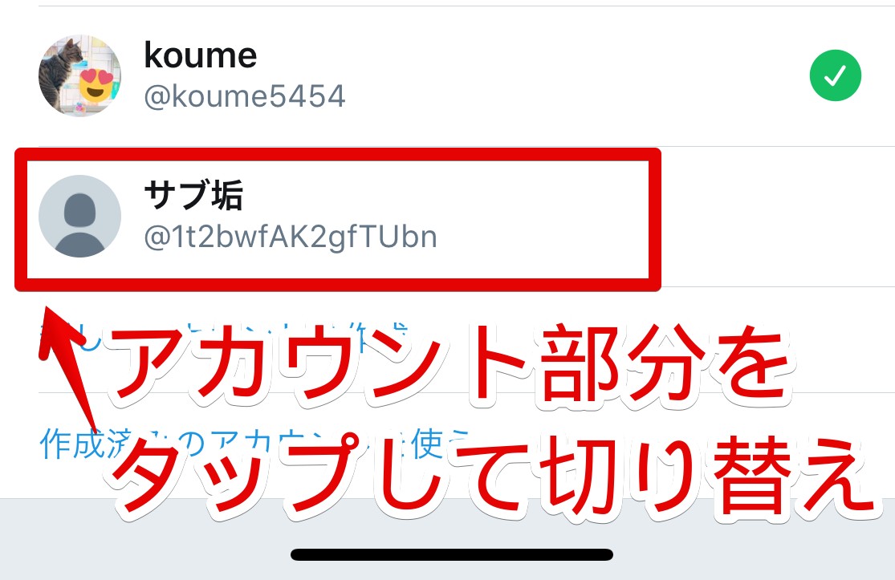The height and width of the screenshot is (580, 895).
Task: Tap the @koume5454 handle text
Action: tap(244, 95)
